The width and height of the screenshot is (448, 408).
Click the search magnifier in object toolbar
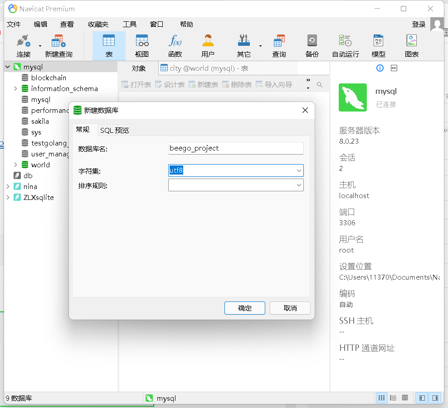(319, 85)
